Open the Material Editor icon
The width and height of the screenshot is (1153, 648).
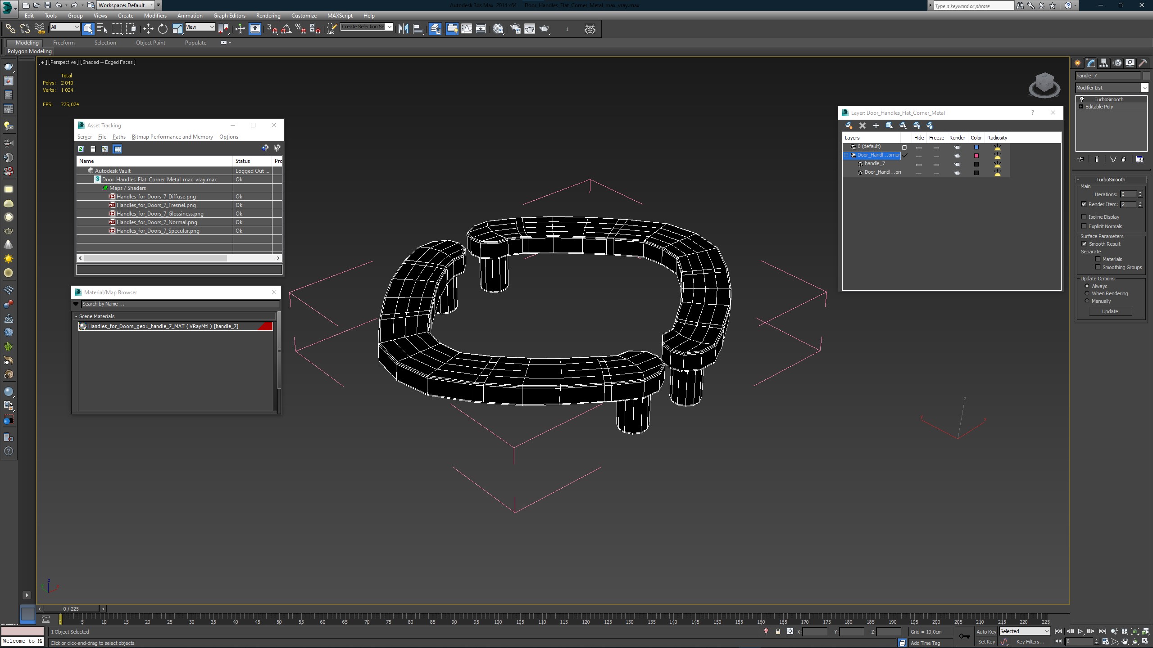click(x=498, y=29)
